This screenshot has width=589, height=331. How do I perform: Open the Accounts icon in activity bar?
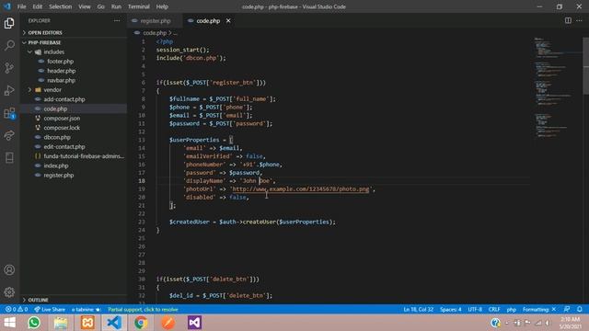click(x=9, y=269)
